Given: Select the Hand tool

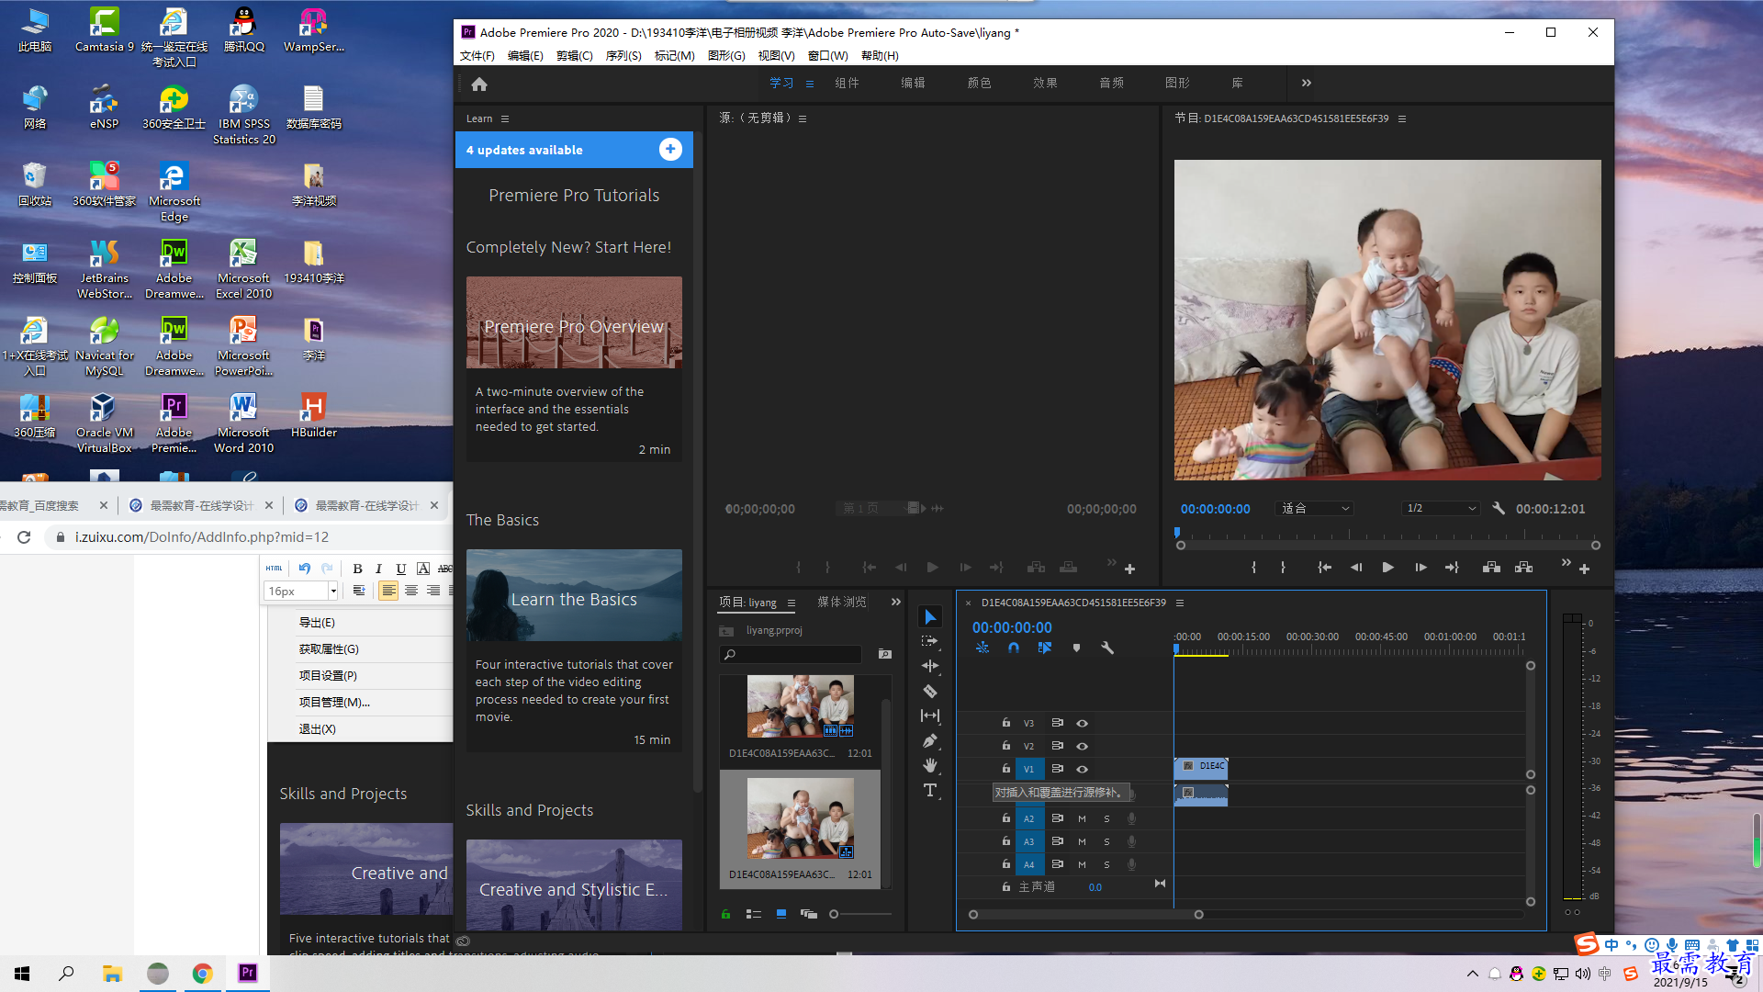Looking at the screenshot, I should click(930, 765).
